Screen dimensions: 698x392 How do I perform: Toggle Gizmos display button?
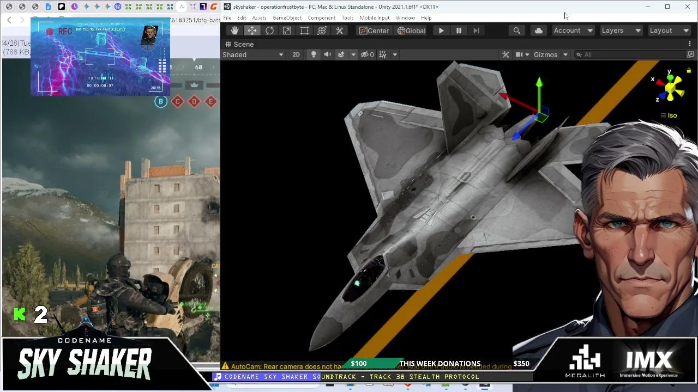click(545, 54)
